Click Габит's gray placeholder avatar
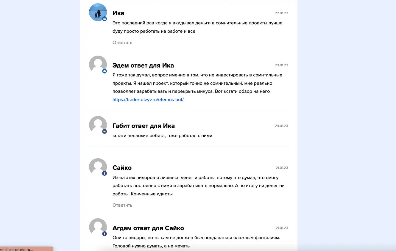396x251 pixels. click(x=98, y=125)
